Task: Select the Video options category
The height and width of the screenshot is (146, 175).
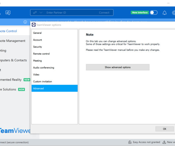Action: 54,74
